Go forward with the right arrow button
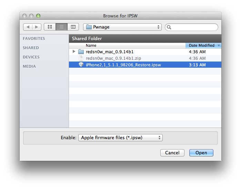 37,27
